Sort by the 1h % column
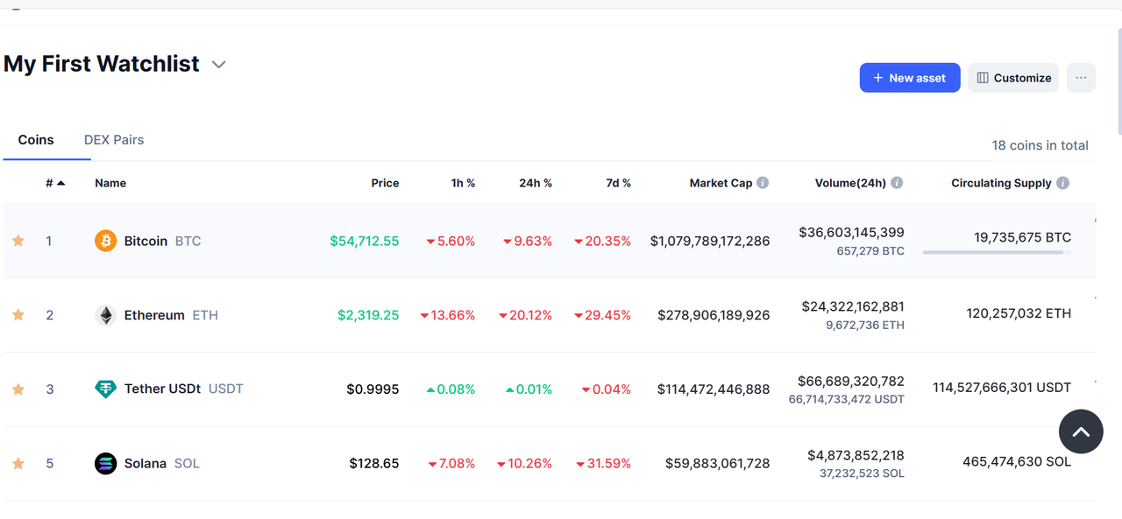Screen dimensions: 1122x519 (x=463, y=183)
